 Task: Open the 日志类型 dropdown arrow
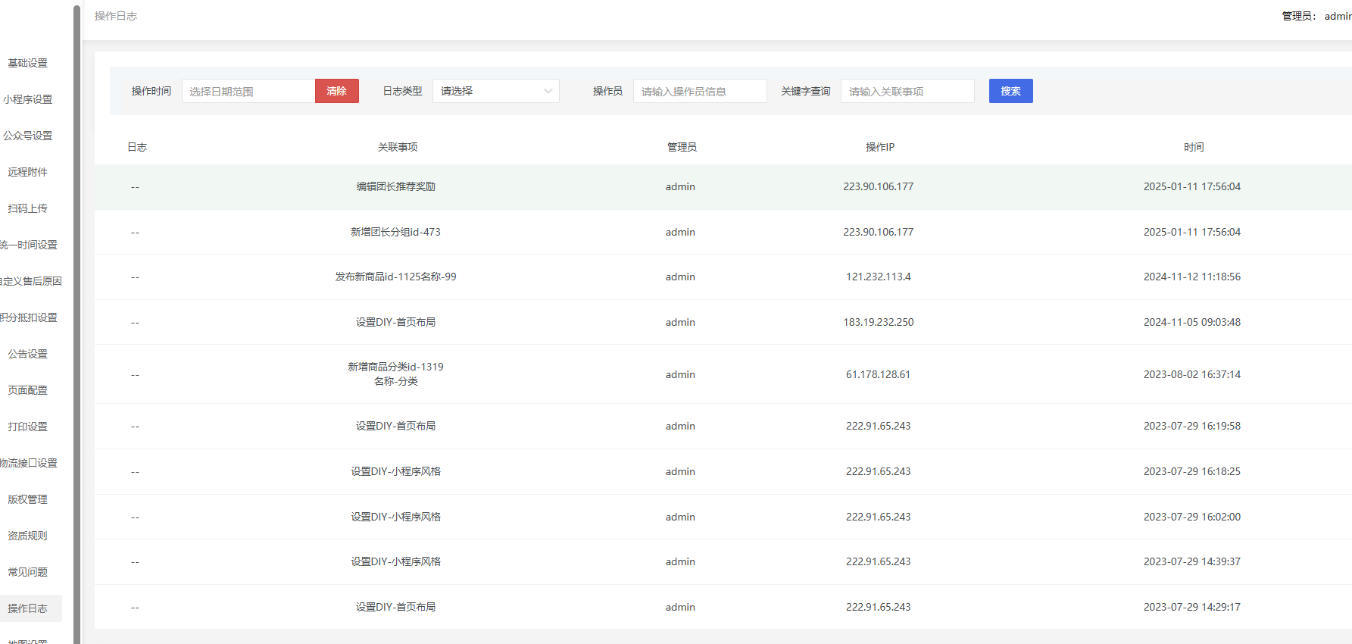click(548, 91)
